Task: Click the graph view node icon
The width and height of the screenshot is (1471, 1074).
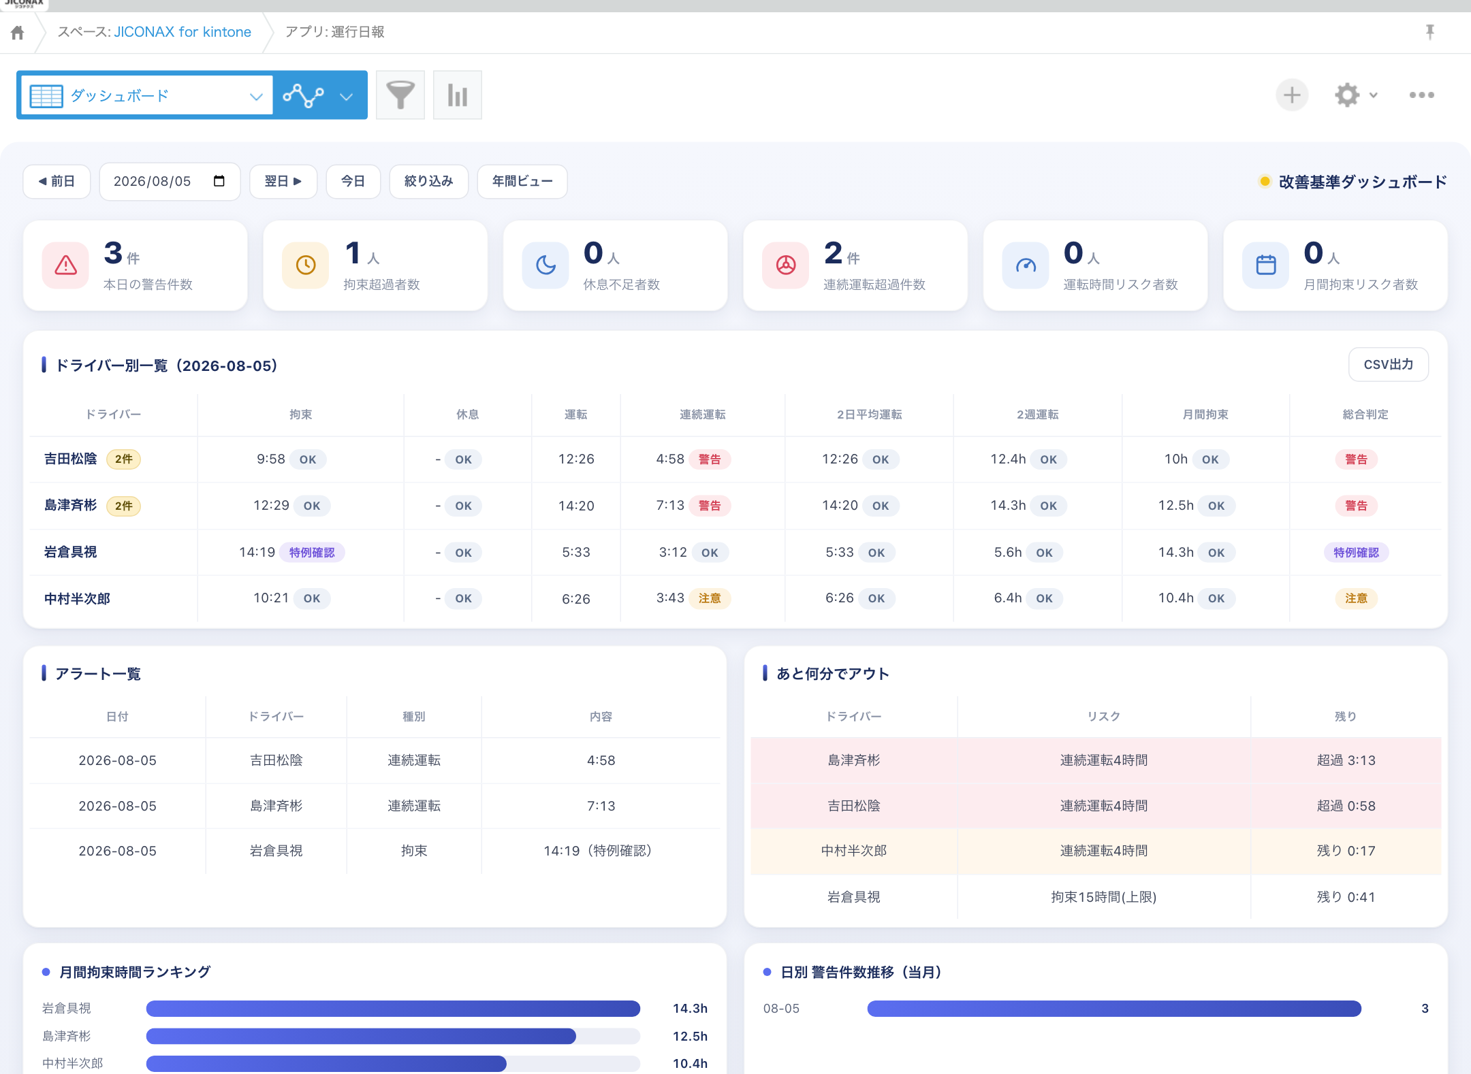Action: (x=304, y=95)
